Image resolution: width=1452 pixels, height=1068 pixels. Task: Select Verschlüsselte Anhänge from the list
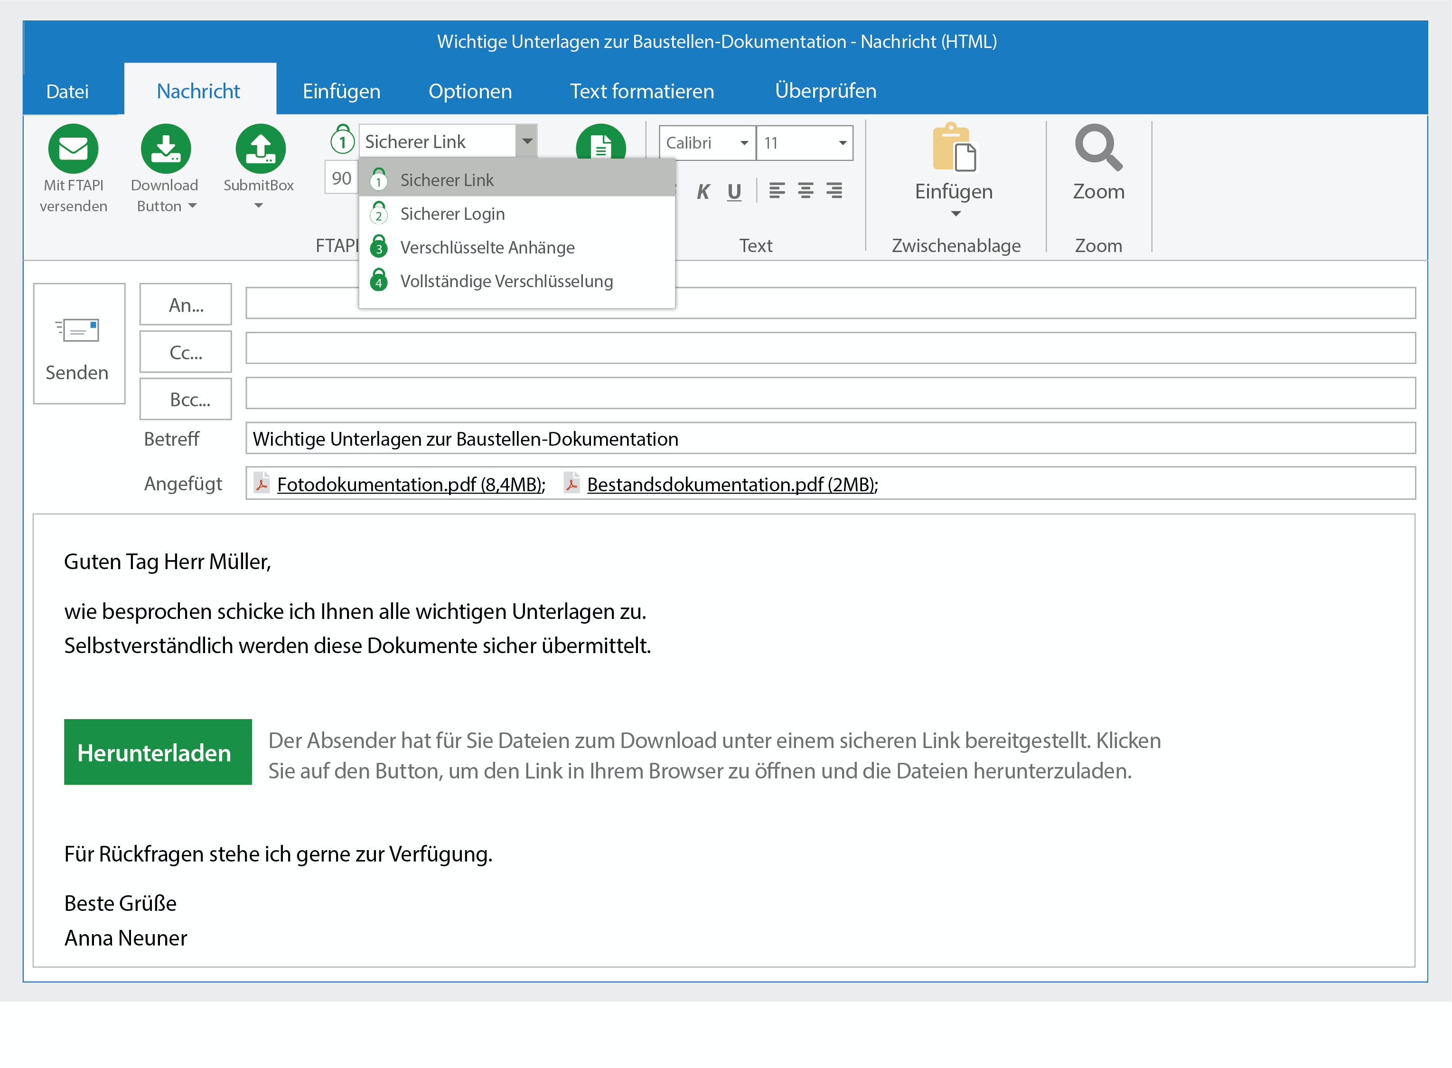click(487, 248)
